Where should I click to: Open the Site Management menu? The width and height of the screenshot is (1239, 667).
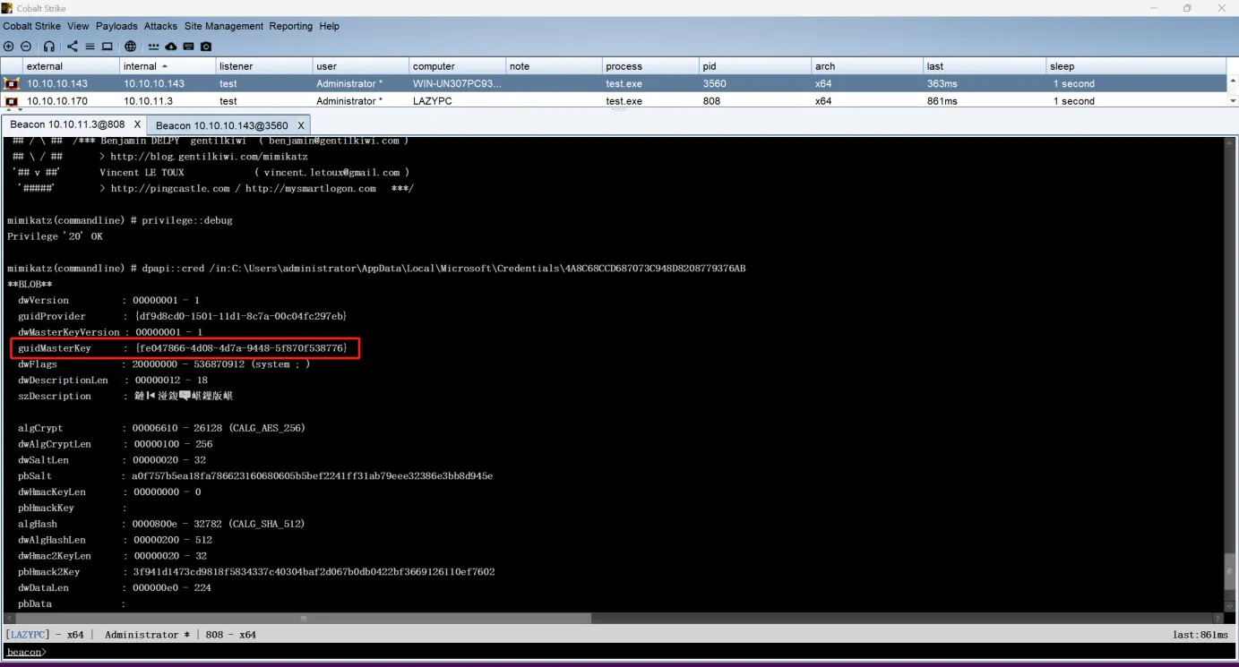point(224,26)
